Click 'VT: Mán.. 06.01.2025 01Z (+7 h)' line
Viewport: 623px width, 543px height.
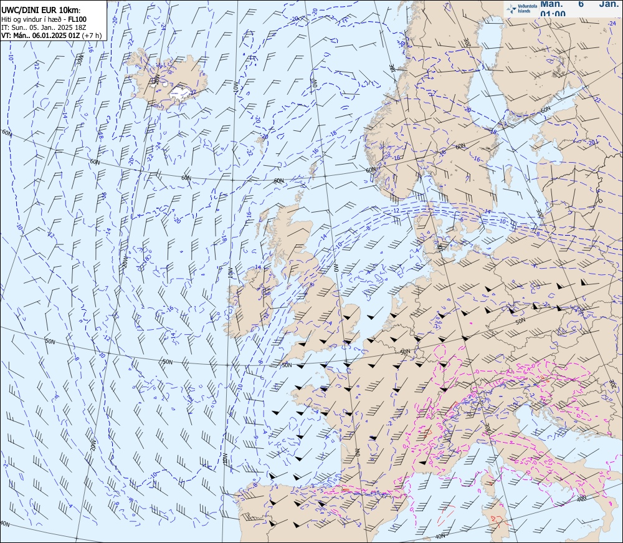click(x=51, y=36)
